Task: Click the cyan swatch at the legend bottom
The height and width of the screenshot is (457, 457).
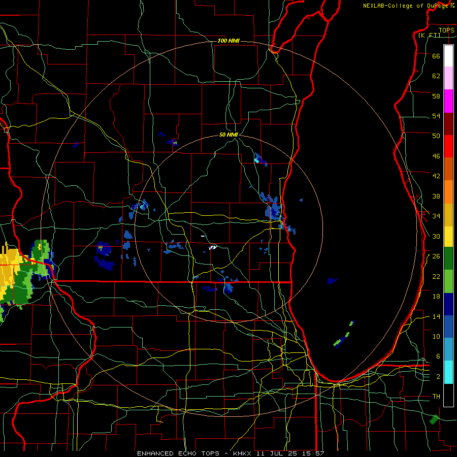Action: coord(448,372)
